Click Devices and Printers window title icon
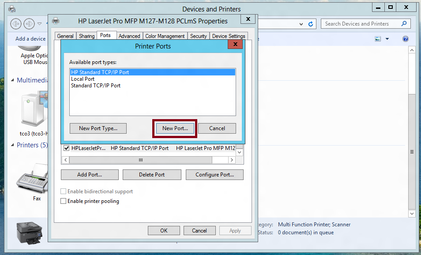The height and width of the screenshot is (255, 421). 12,9
